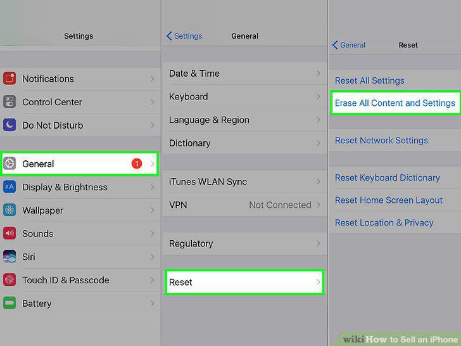Expand the Wallpaper row chevron
The image size is (461, 346).
pyautogui.click(x=152, y=210)
